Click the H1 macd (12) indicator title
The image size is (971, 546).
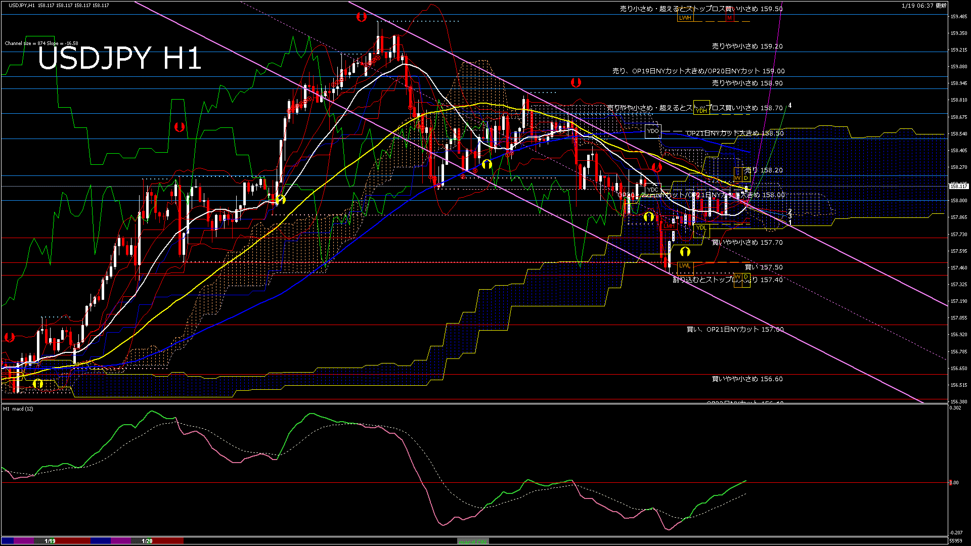[18, 408]
